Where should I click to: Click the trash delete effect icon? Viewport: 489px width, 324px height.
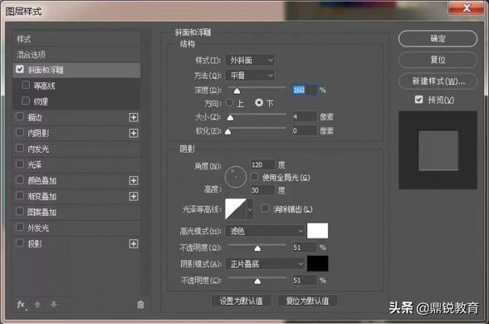[x=141, y=305]
